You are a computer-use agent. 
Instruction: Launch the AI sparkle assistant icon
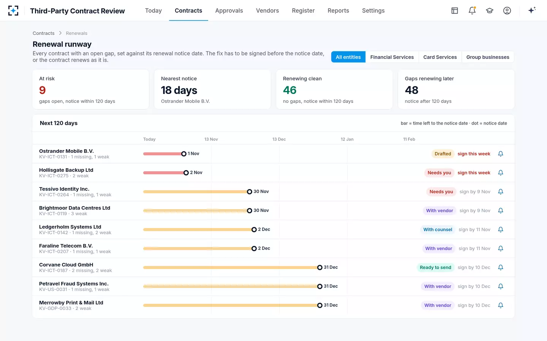(532, 10)
